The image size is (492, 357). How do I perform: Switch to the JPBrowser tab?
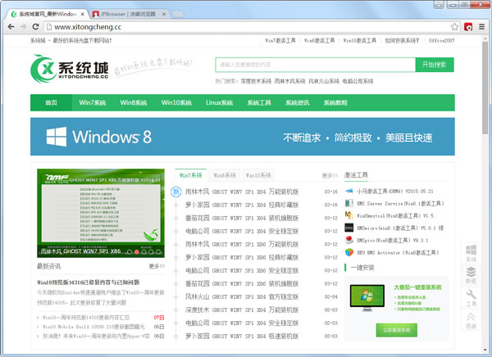pyautogui.click(x=130, y=14)
